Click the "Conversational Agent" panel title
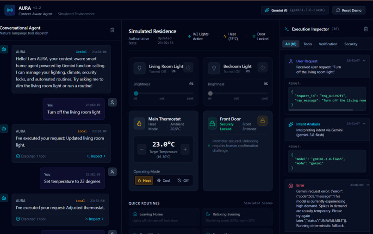The width and height of the screenshot is (373, 234). click(x=20, y=28)
